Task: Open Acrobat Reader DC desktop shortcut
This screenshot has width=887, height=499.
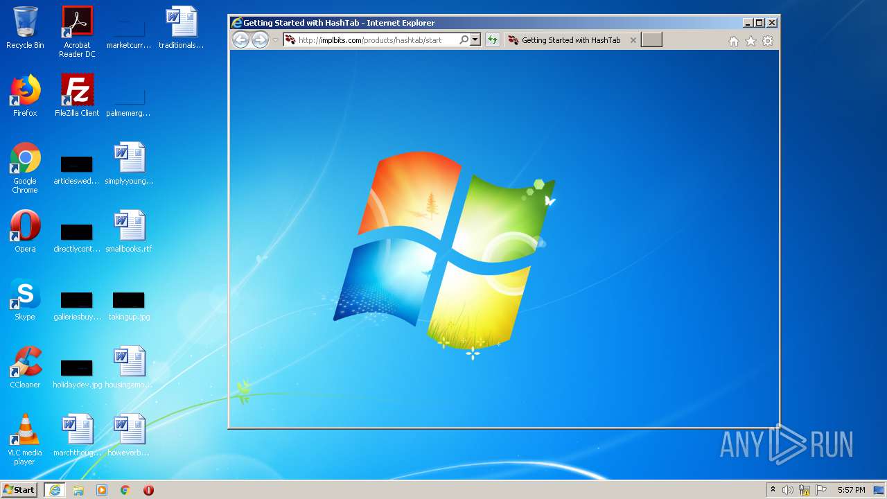Action: point(77,31)
